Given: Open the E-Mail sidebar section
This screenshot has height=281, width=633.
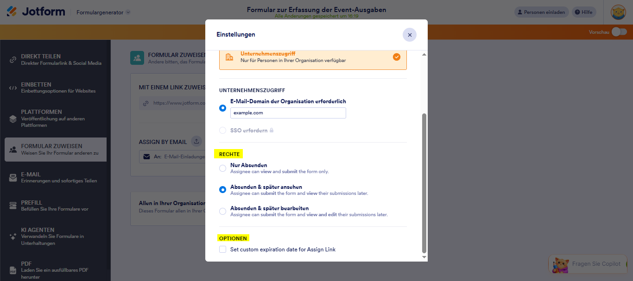Looking at the screenshot, I should pos(56,177).
